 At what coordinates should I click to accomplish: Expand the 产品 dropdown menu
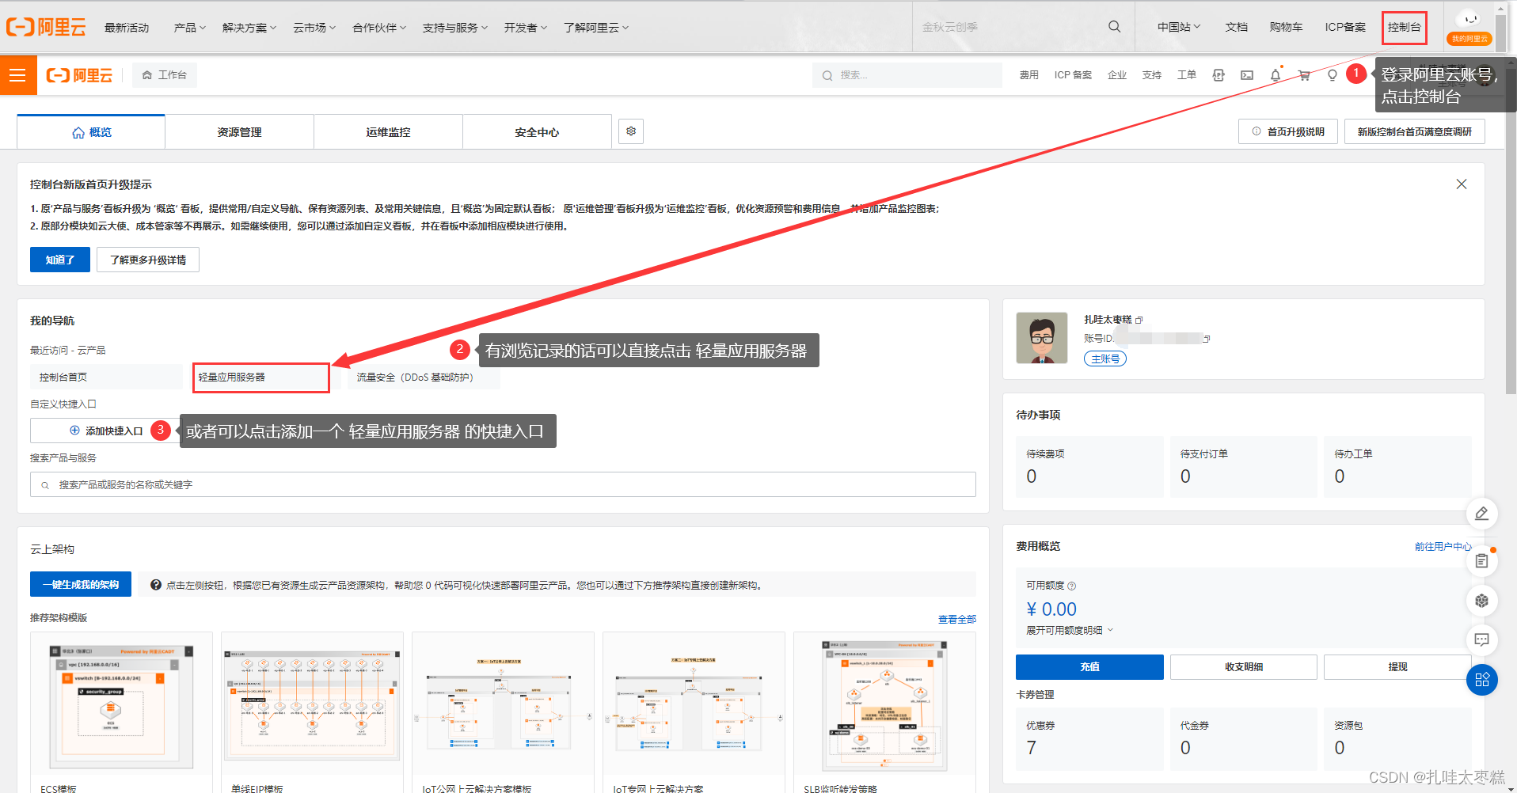pos(190,28)
